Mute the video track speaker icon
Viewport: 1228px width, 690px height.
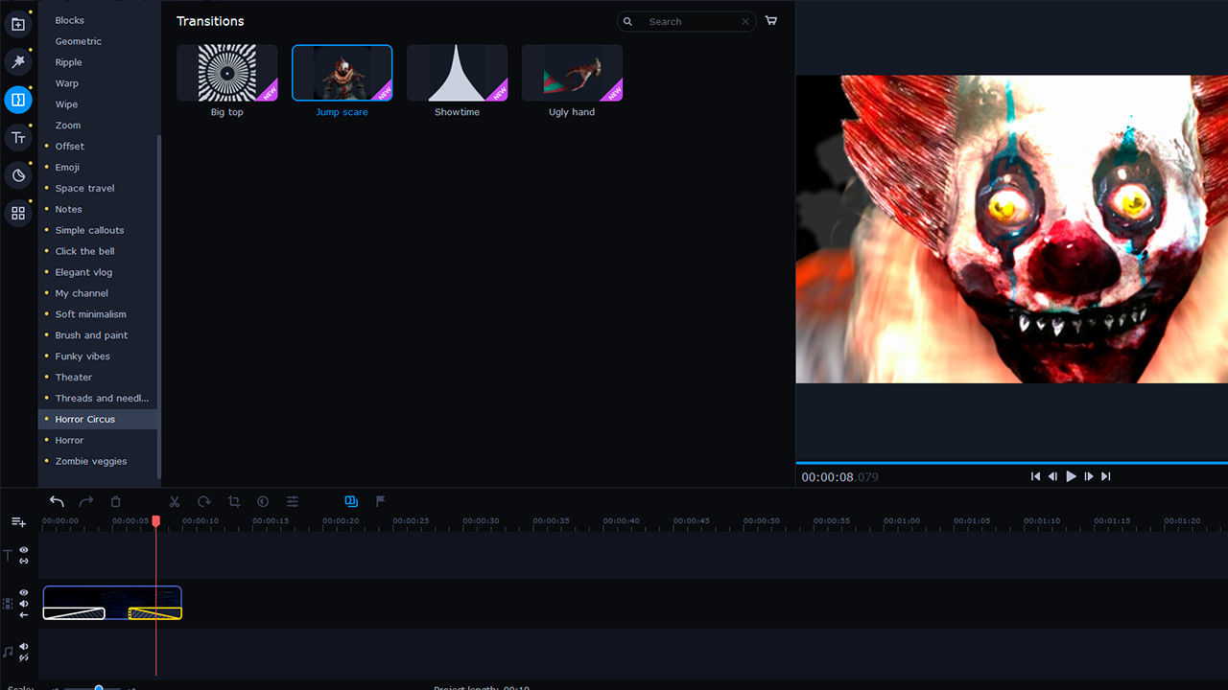[23, 604]
